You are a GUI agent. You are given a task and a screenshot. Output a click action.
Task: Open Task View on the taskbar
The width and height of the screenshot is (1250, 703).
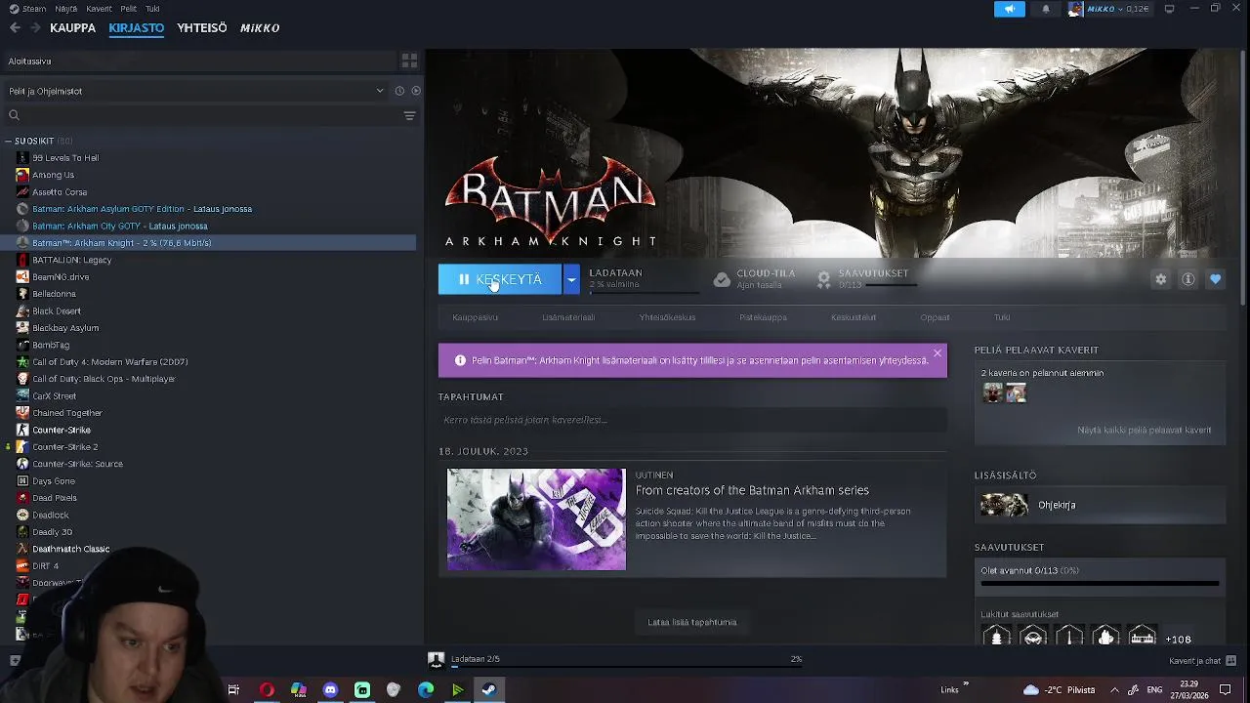(x=233, y=689)
